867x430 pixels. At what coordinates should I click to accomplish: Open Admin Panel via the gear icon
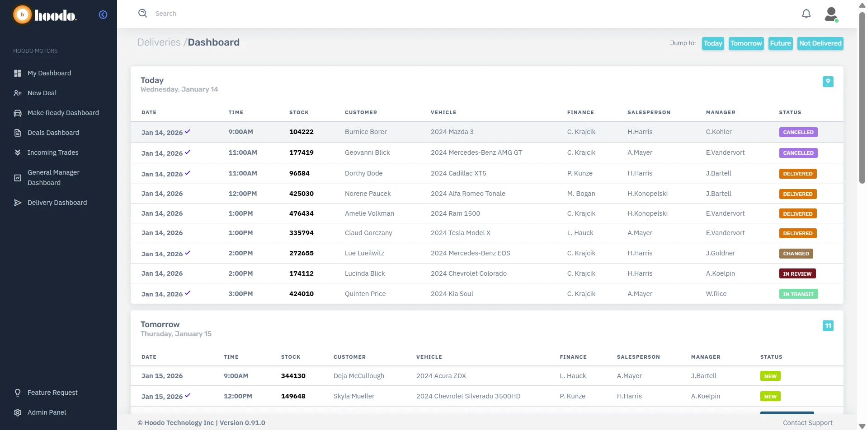pyautogui.click(x=17, y=412)
